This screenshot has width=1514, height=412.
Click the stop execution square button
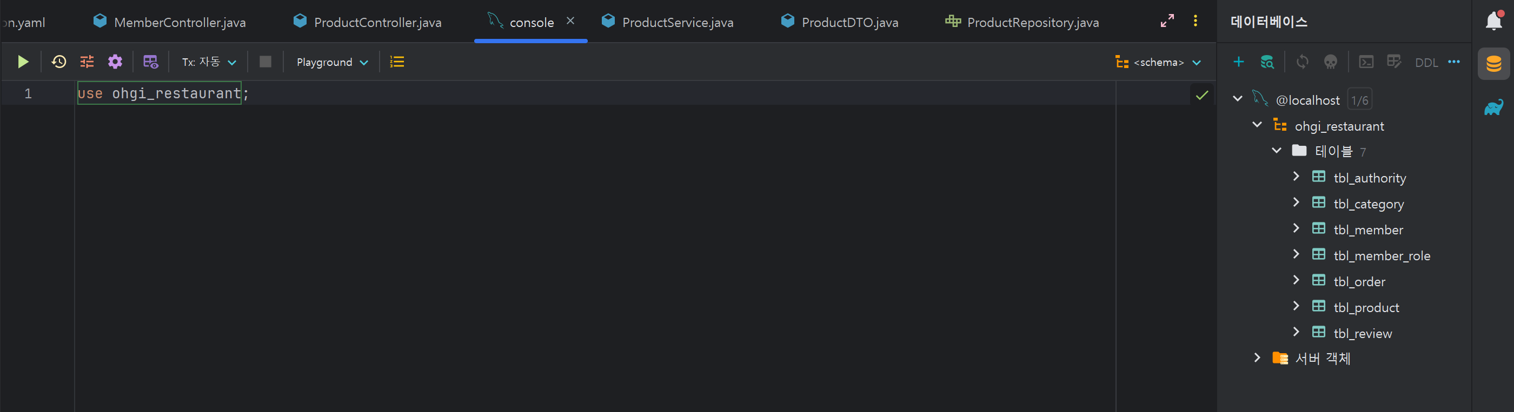click(265, 62)
